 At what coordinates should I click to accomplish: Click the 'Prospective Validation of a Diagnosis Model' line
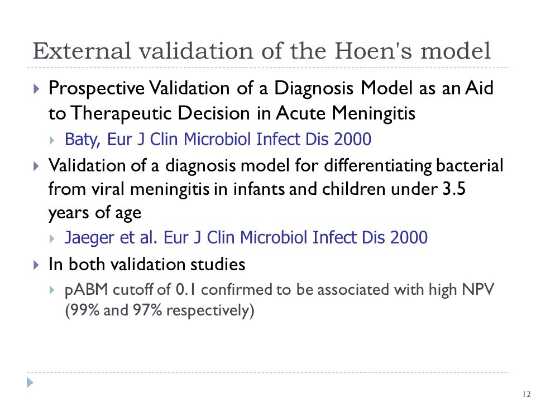pos(271,88)
